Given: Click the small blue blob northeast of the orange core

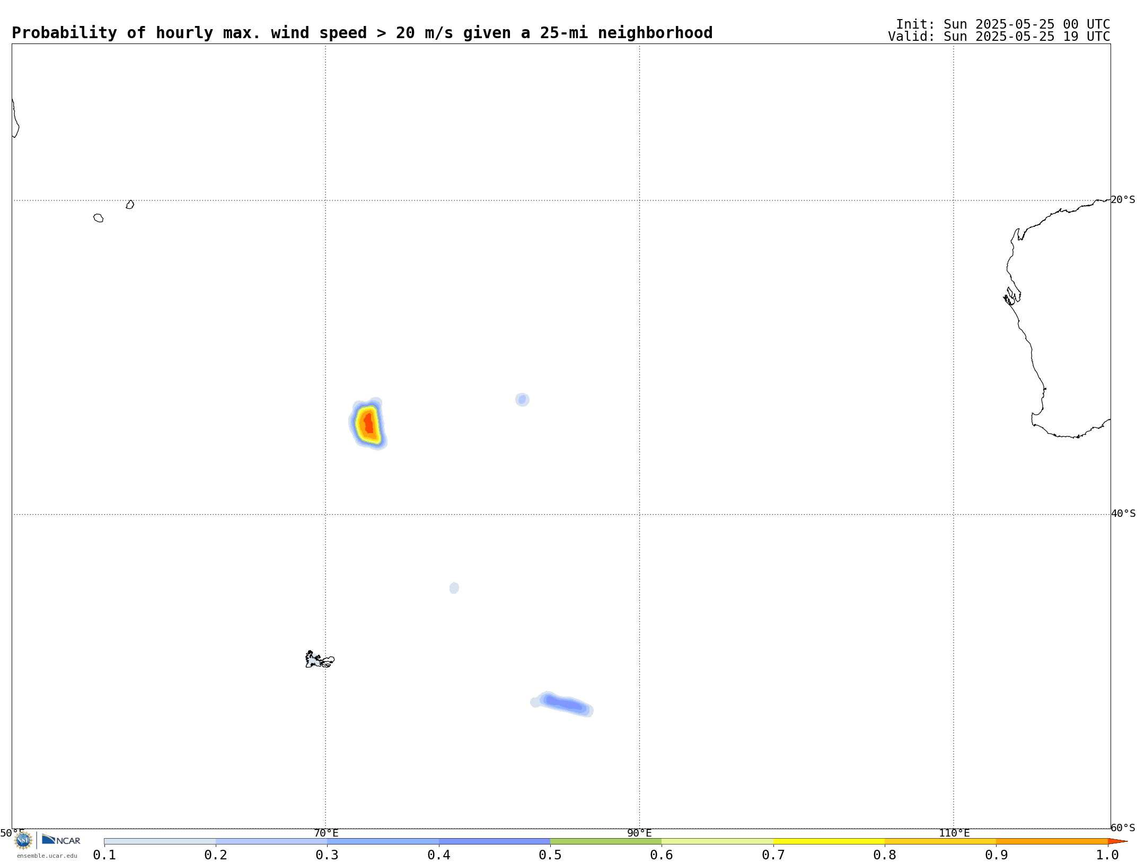Looking at the screenshot, I should coord(522,399).
